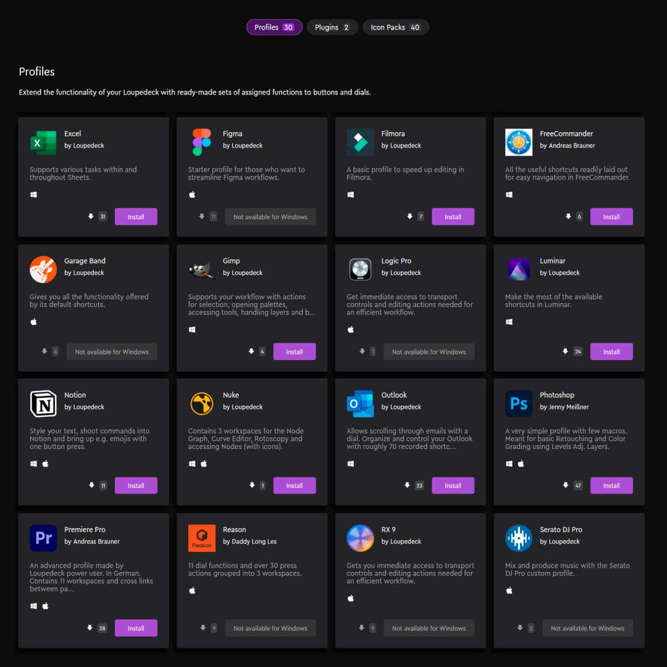The width and height of the screenshot is (667, 667).
Task: Click the download arrow icon on Excel card
Action: coord(91,217)
